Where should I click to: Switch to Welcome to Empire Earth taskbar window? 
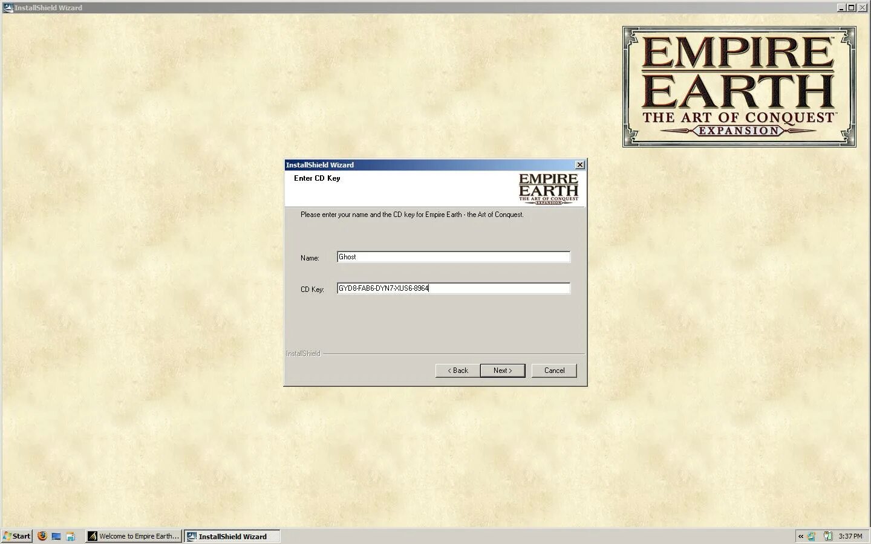click(x=134, y=536)
